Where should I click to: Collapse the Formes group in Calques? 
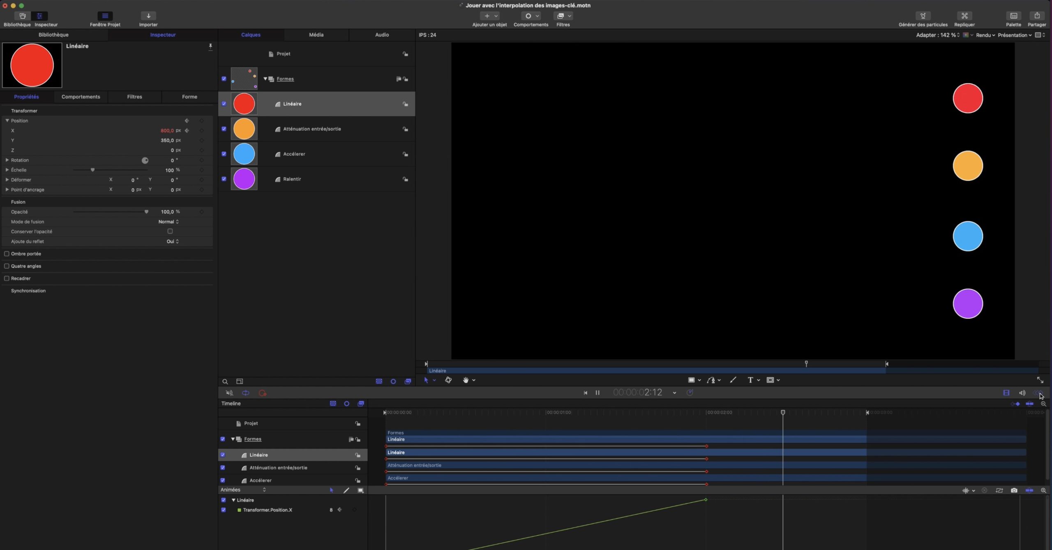265,79
